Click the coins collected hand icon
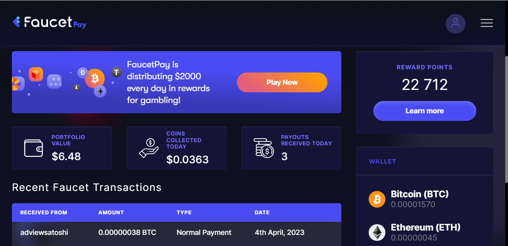Screen dimensions: 508x246 149,148
